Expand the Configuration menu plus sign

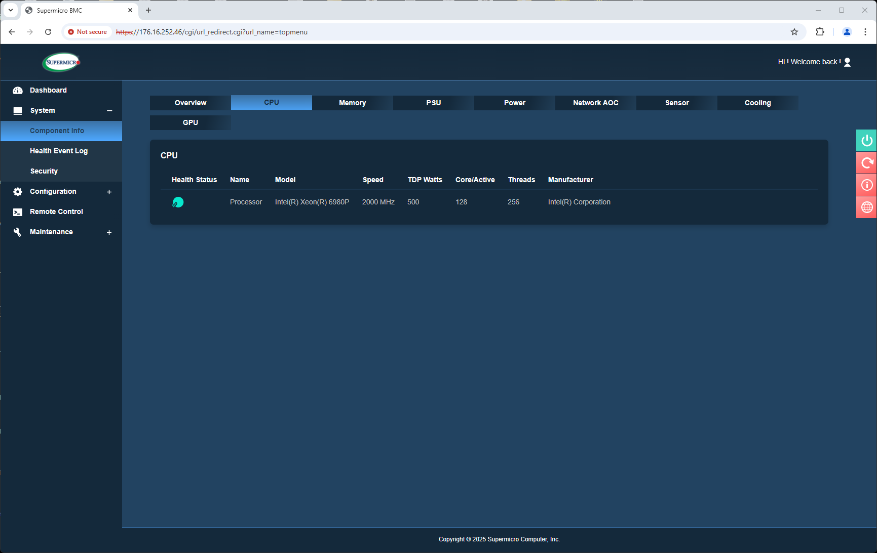pyautogui.click(x=109, y=192)
